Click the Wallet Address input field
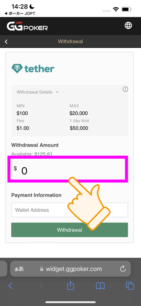Viewport: 141px width, 306px height. [x=70, y=210]
